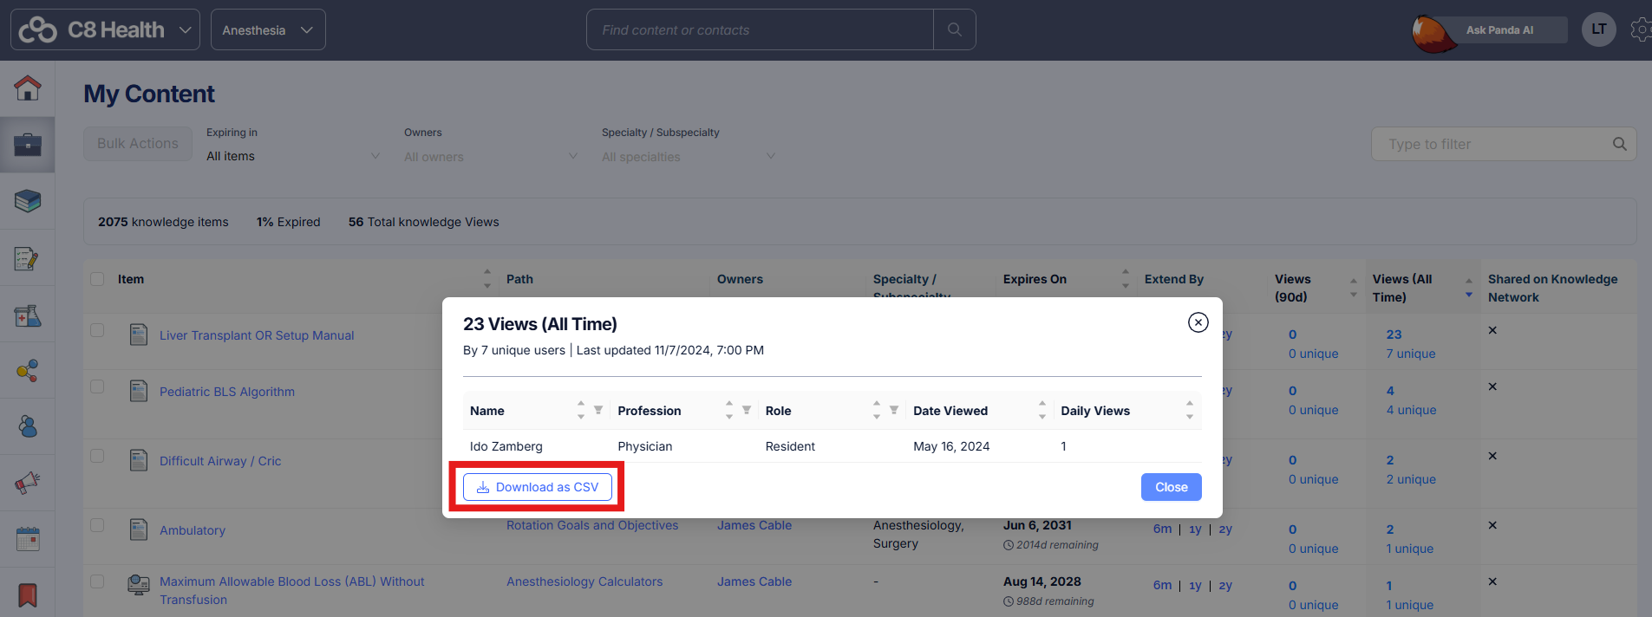
Task: Click the Download as CSV button
Action: 538,487
